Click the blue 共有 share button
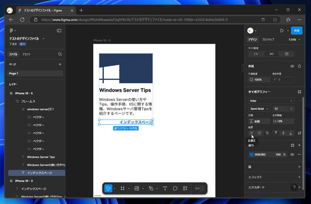Viewport: 311px width, 204px height. pyautogui.click(x=297, y=30)
